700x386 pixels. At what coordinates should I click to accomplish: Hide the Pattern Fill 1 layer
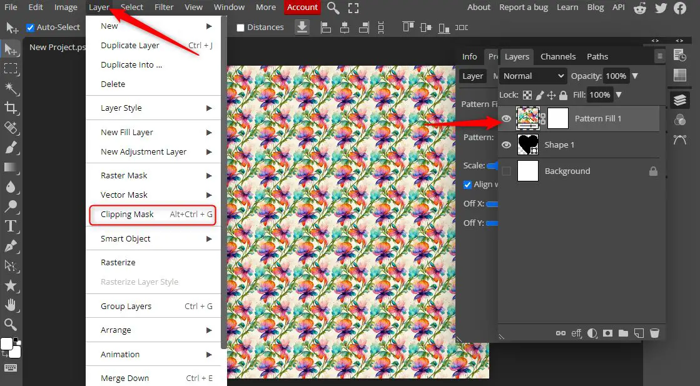(505, 118)
